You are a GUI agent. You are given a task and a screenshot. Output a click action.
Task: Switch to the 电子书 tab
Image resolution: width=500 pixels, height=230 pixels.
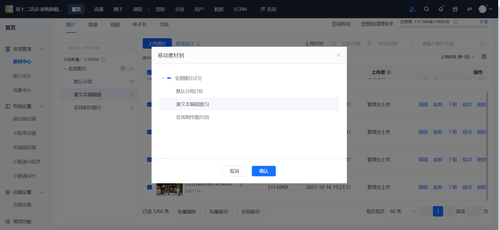point(139,25)
